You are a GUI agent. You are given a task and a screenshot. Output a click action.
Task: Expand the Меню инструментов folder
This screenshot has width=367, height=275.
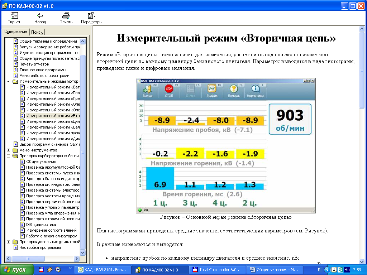(x=9, y=150)
